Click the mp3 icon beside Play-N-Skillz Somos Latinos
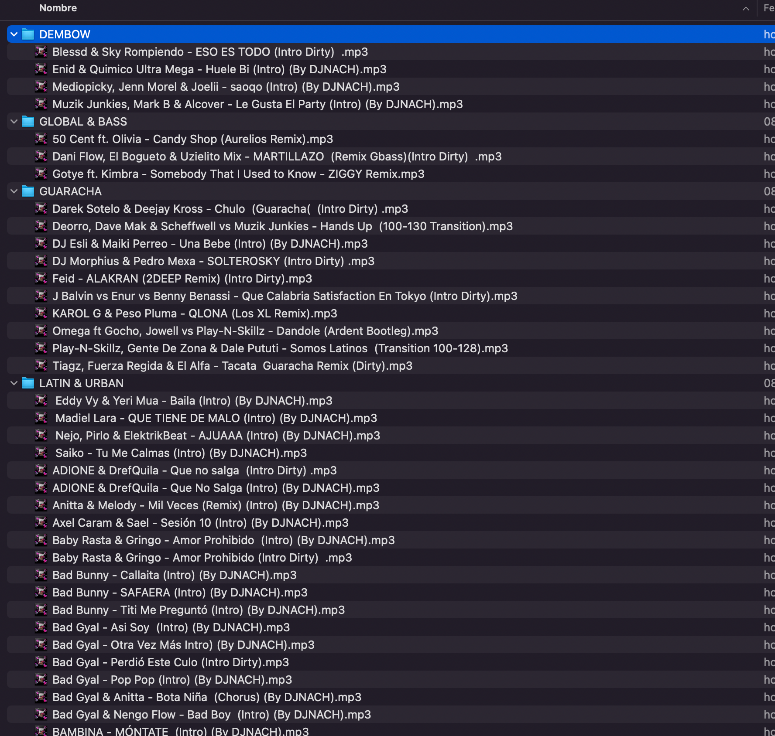775x736 pixels. (41, 348)
